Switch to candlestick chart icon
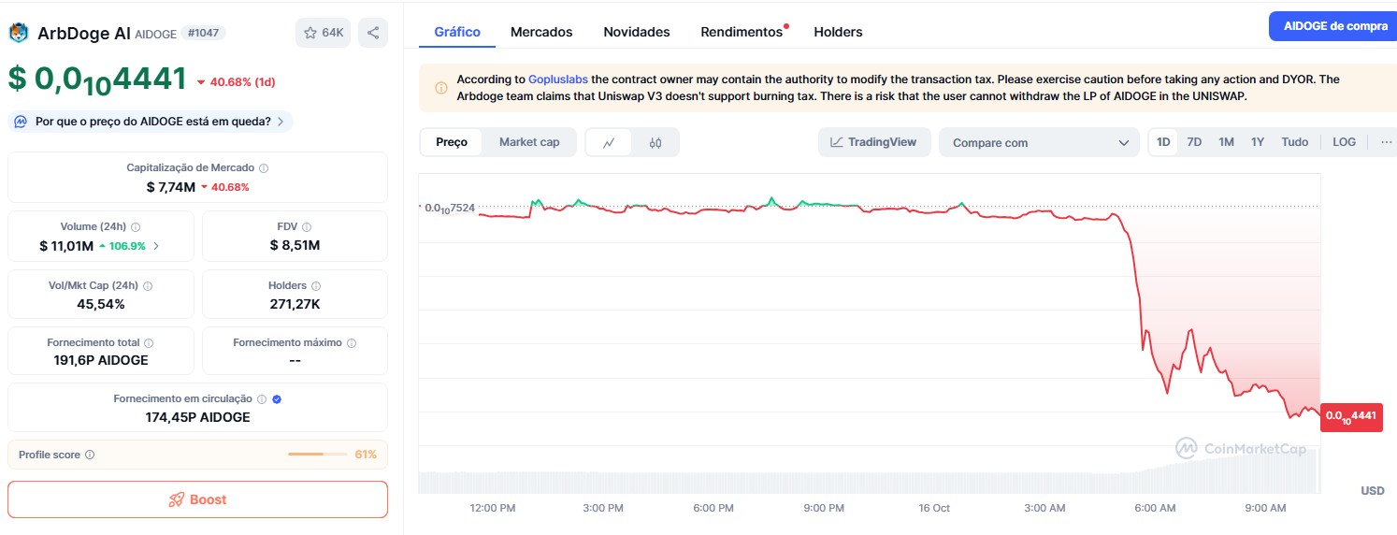The width and height of the screenshot is (1397, 535). point(655,143)
